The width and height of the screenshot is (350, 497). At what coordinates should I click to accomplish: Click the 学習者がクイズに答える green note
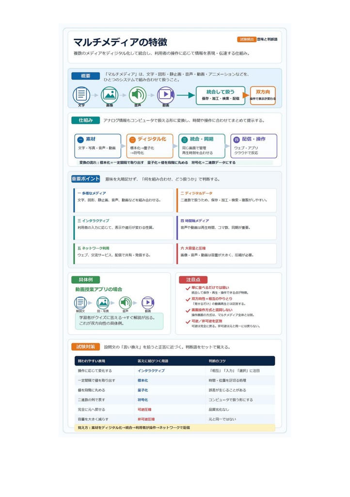coord(119,321)
